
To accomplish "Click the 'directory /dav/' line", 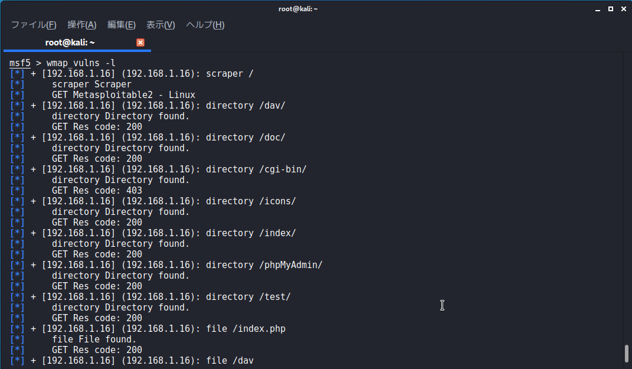I will point(148,106).
